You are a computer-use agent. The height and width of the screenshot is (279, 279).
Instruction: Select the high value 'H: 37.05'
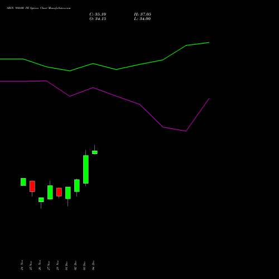pyautogui.click(x=142, y=15)
